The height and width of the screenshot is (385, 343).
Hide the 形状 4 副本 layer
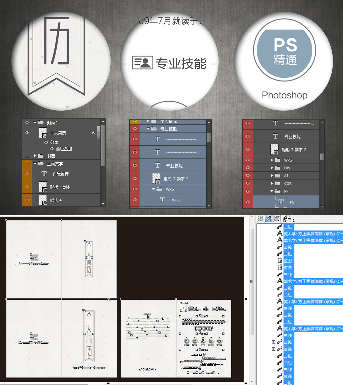[x=27, y=186]
